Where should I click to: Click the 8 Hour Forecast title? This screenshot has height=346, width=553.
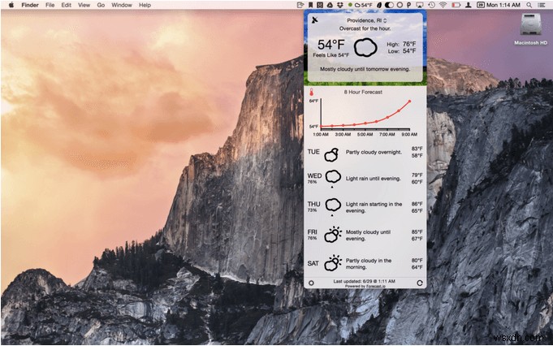coord(363,92)
